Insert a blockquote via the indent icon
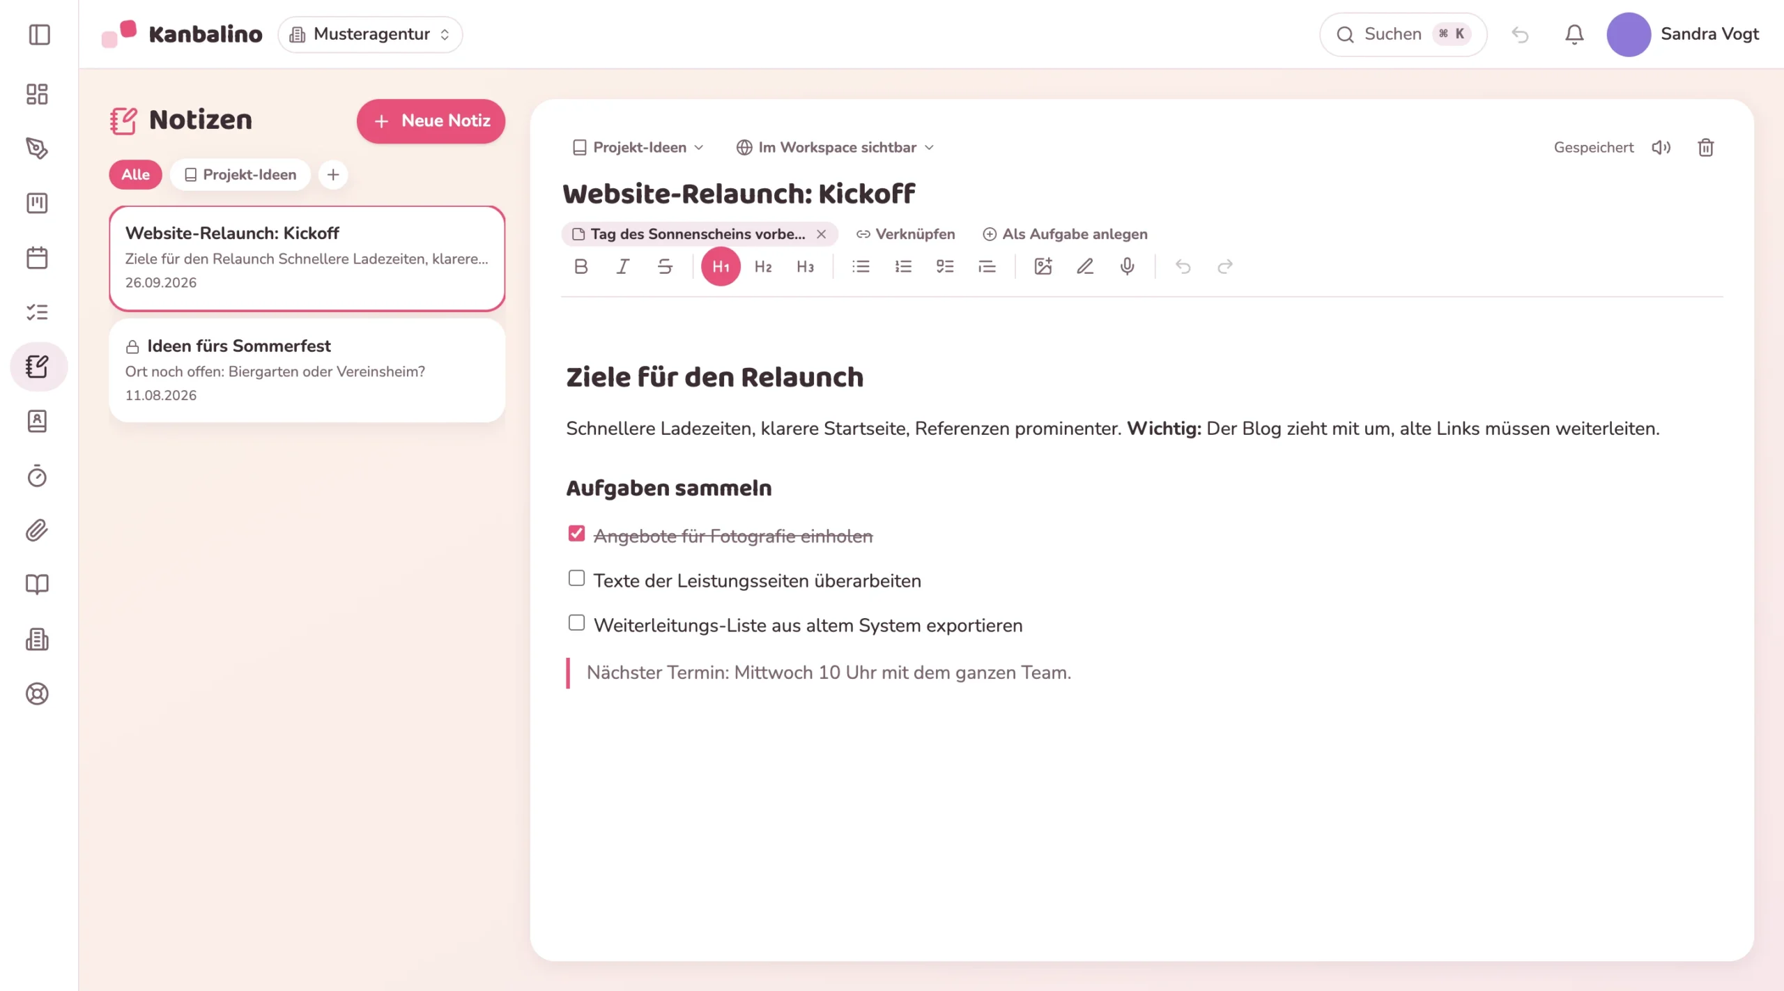 pyautogui.click(x=987, y=266)
